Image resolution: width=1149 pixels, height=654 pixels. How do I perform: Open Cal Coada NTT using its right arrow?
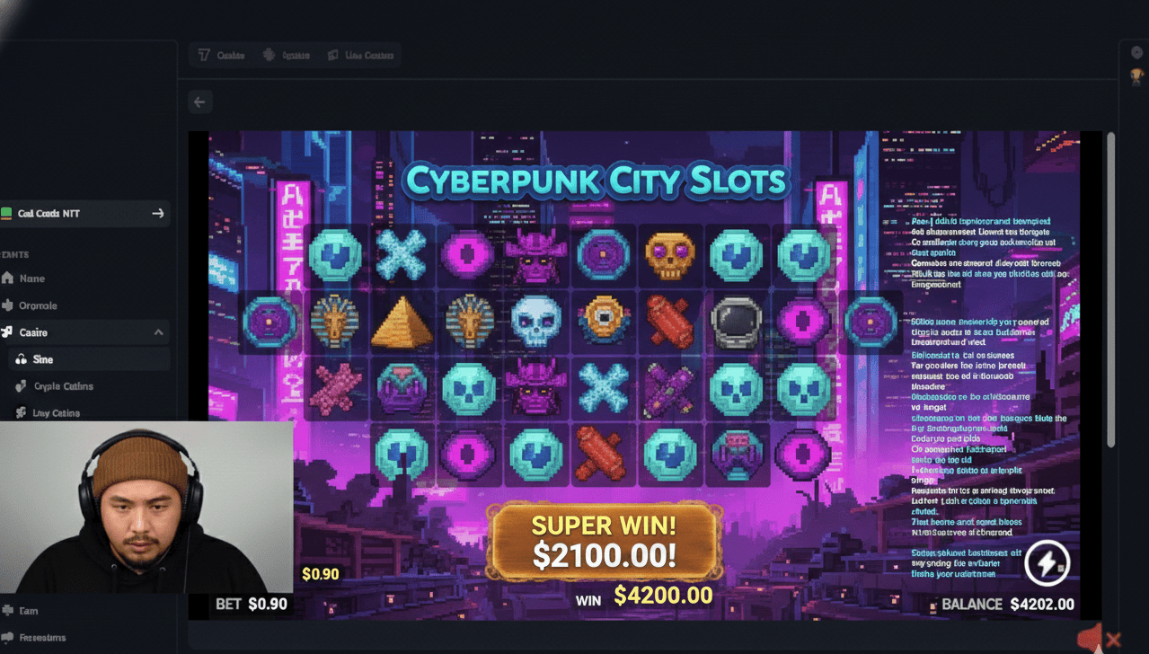[158, 213]
